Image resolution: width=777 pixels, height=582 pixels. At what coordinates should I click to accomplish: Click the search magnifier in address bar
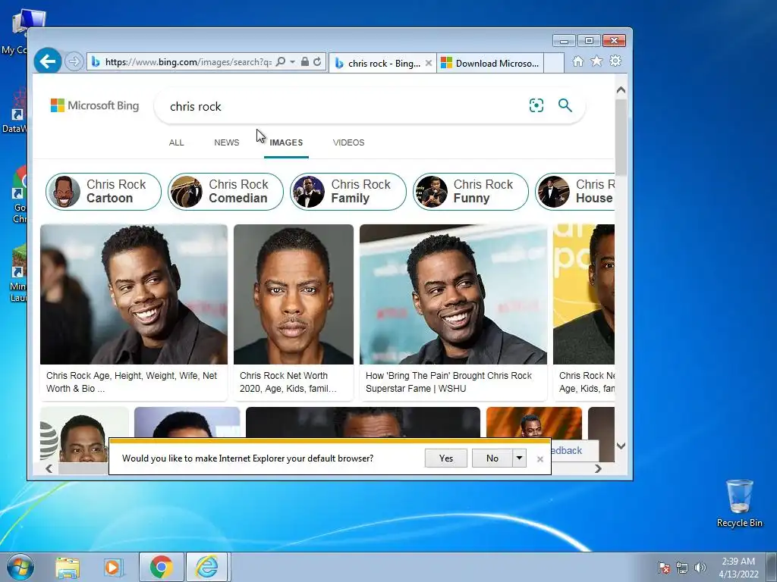281,62
